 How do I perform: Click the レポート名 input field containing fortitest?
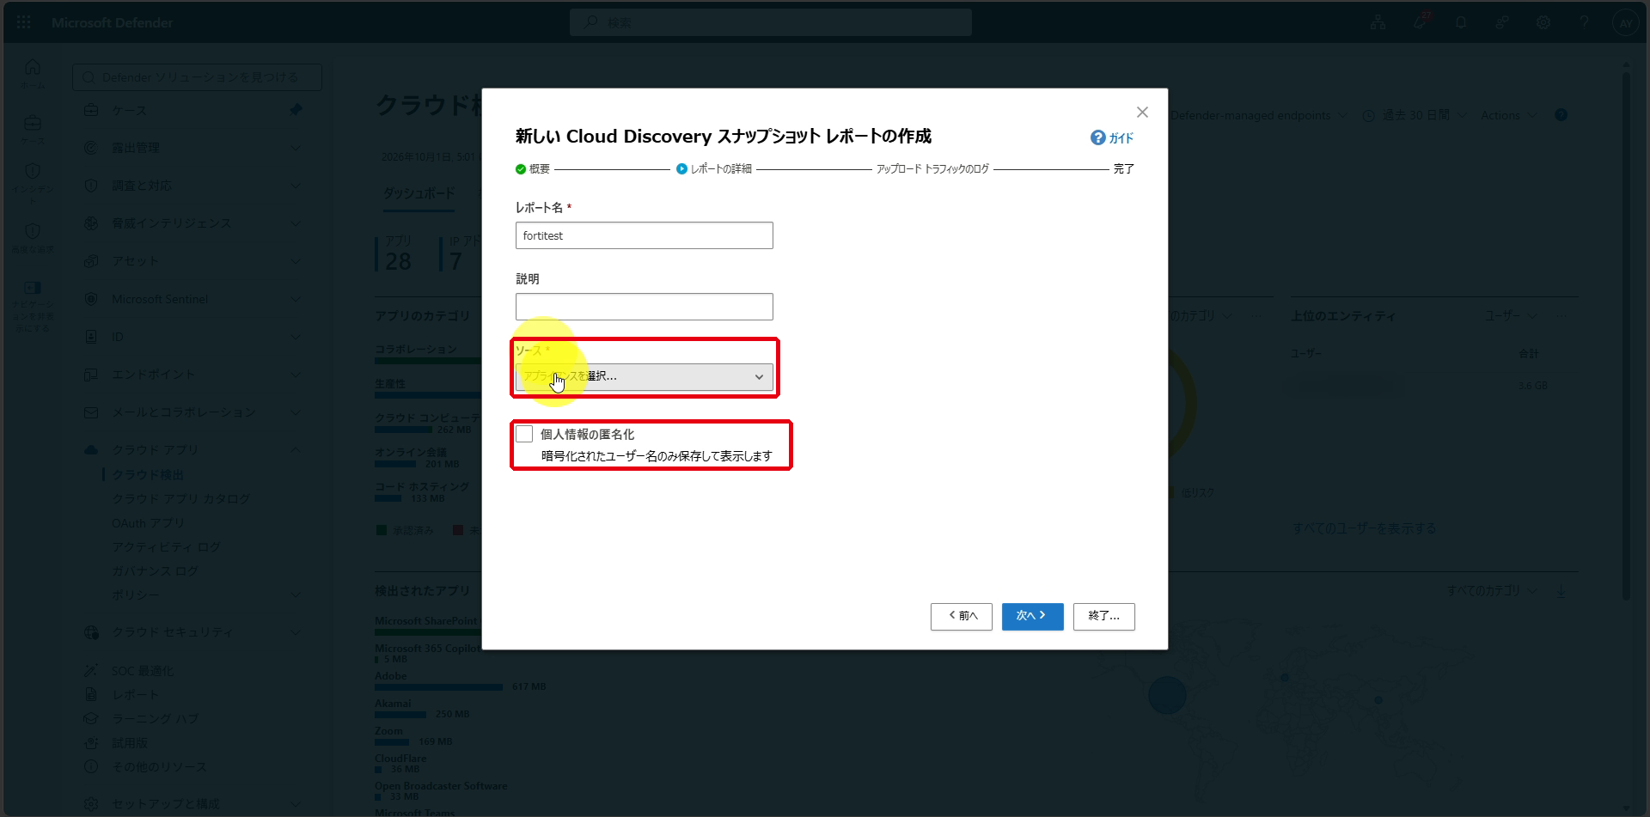[x=645, y=235]
